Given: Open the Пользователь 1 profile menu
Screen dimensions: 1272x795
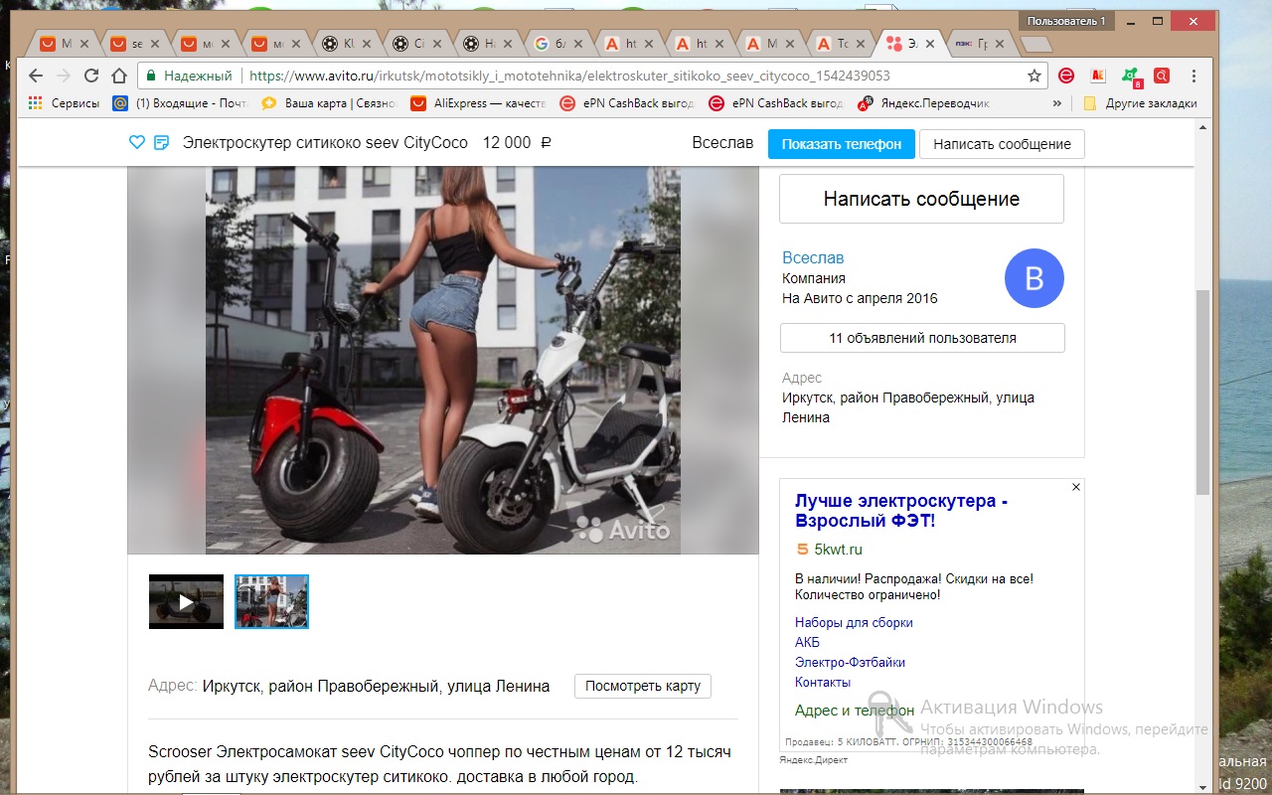Looking at the screenshot, I should point(1065,21).
